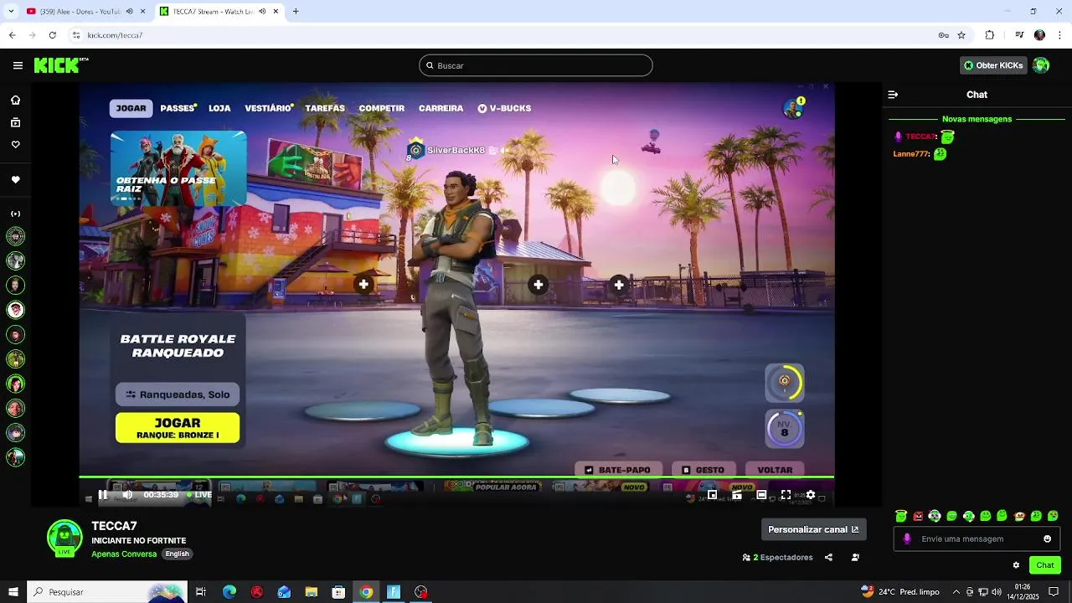Show hidden tray icons chevron
The height and width of the screenshot is (603, 1072).
click(x=956, y=592)
